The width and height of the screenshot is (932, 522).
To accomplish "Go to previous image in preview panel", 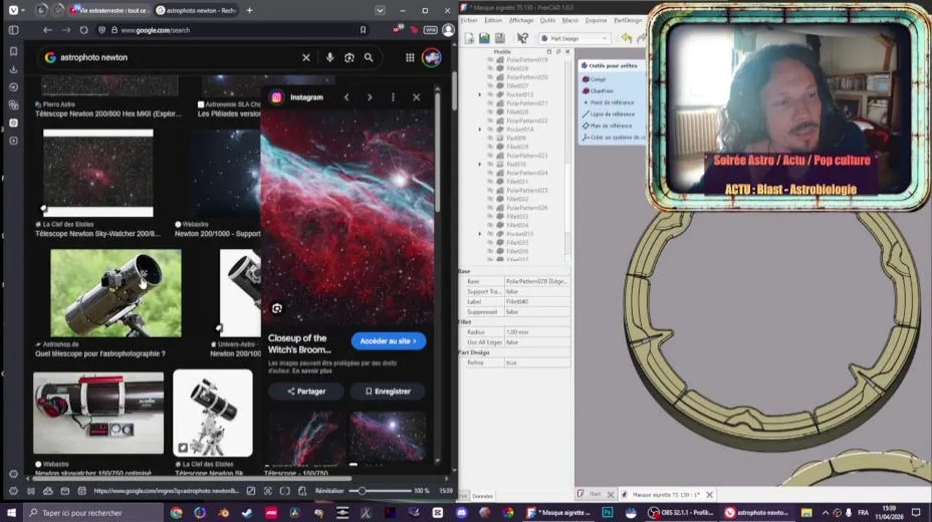I will 346,97.
